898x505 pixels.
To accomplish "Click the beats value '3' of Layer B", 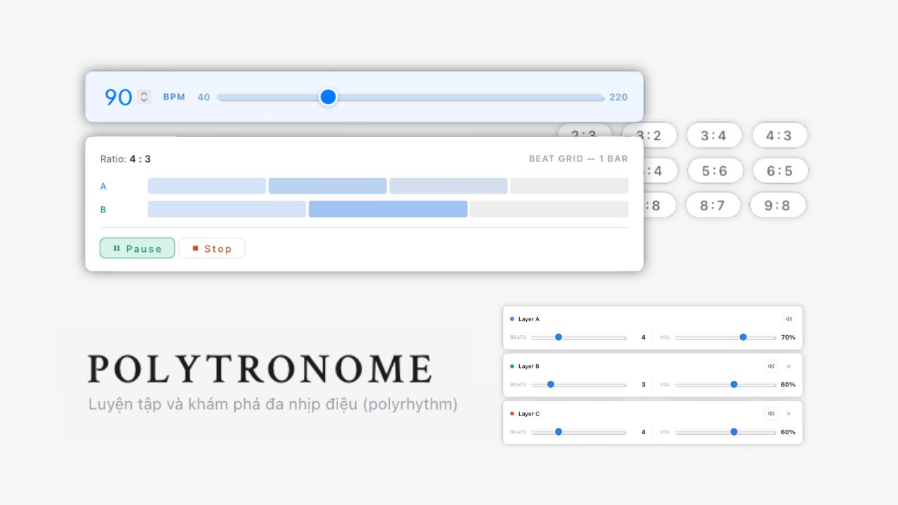I will [x=643, y=384].
